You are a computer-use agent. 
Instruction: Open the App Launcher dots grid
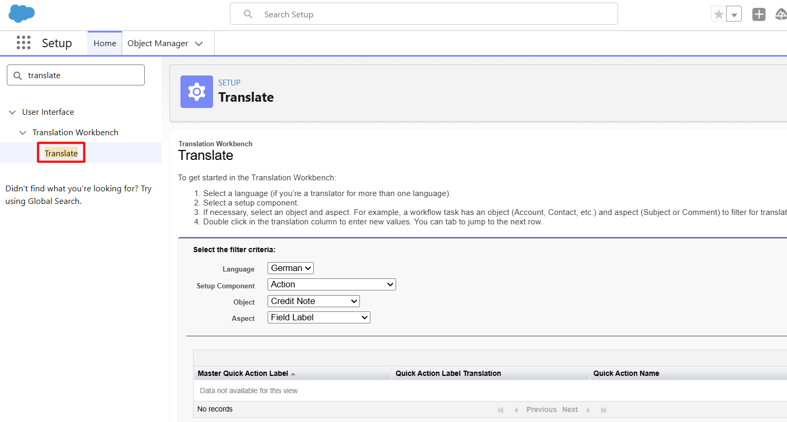pos(23,43)
